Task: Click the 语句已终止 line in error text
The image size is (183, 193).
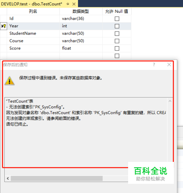Action: point(17,124)
